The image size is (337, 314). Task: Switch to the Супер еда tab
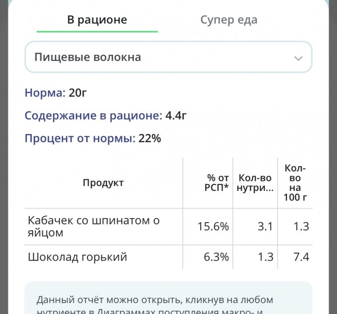click(x=228, y=20)
